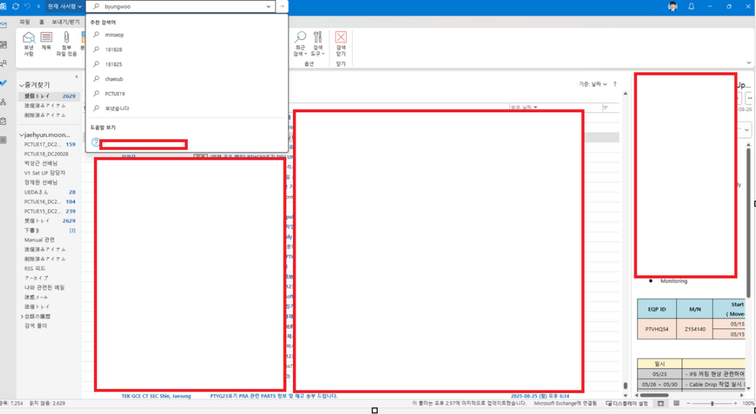
Task: Select the UEDAさん folder
Action: pos(48,192)
